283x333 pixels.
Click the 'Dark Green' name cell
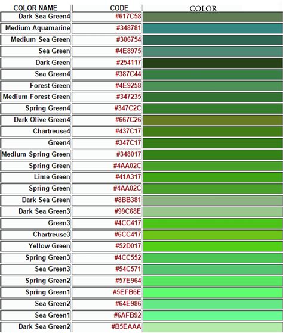coord(36,63)
